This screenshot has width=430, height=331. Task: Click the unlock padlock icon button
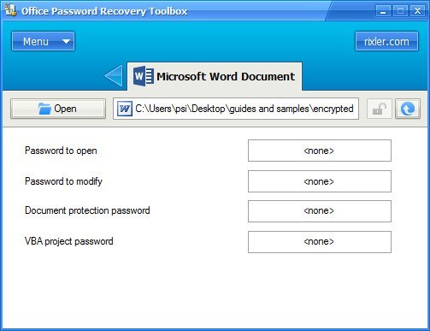tap(380, 109)
